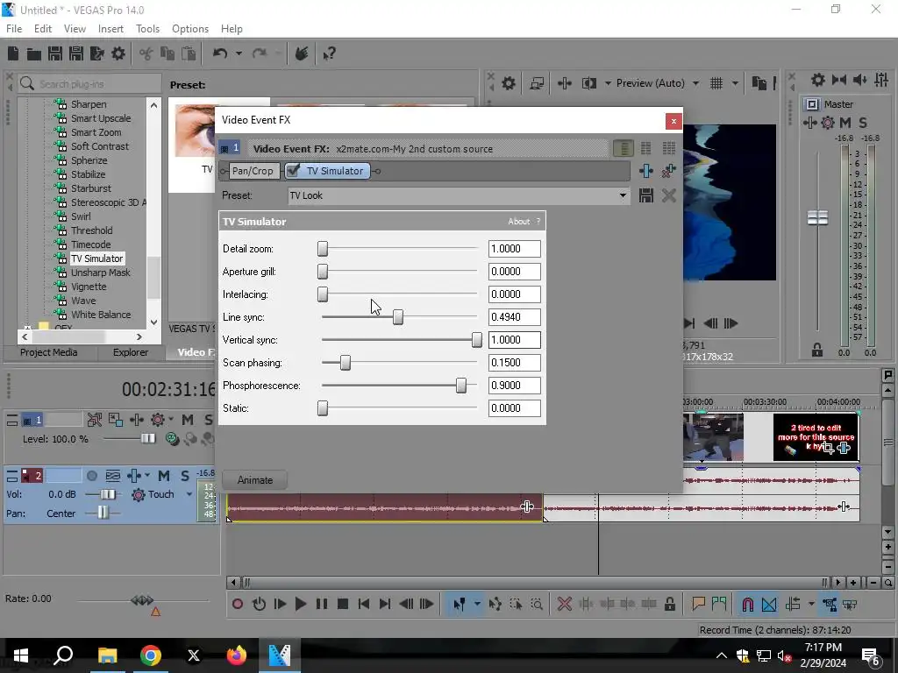Open the Preview (Auto) quality dropdown

695,83
